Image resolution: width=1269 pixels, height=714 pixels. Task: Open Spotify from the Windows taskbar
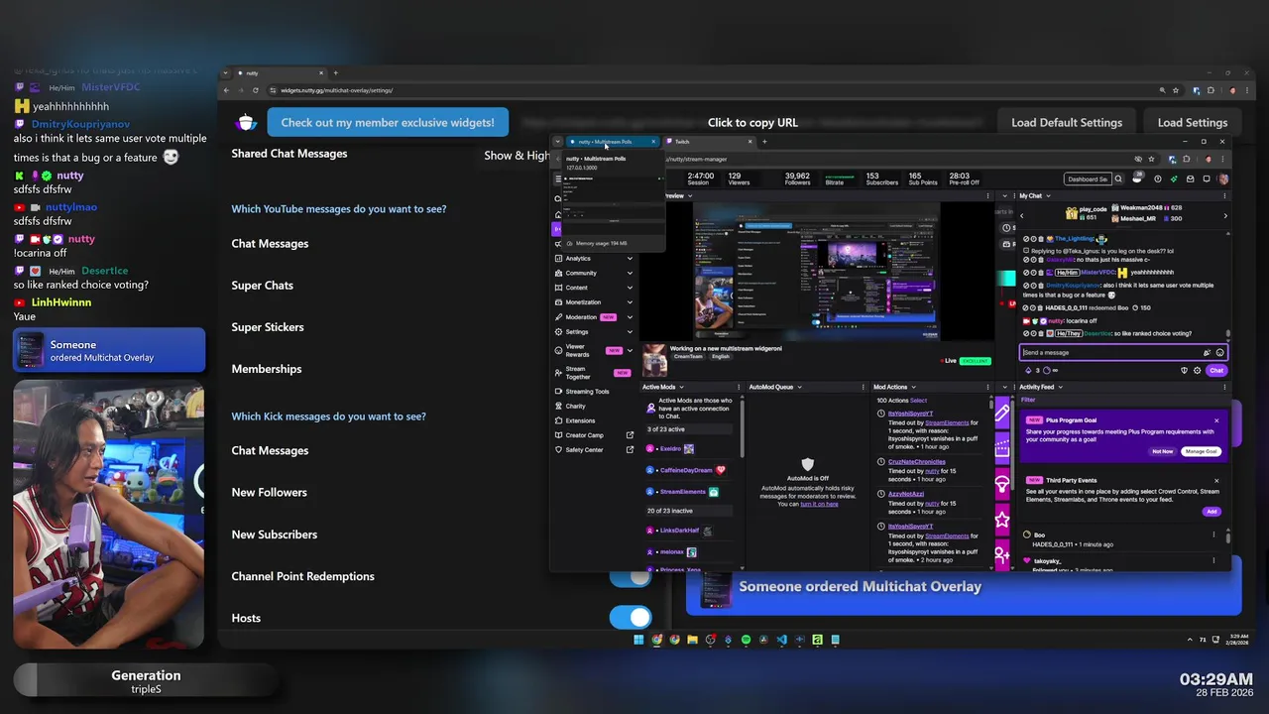(x=746, y=640)
